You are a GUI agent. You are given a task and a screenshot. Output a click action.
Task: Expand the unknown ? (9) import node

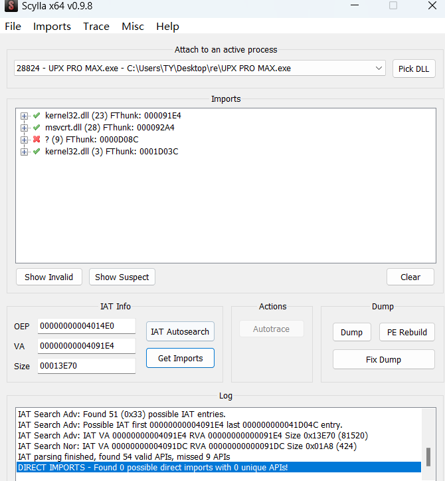[24, 140]
